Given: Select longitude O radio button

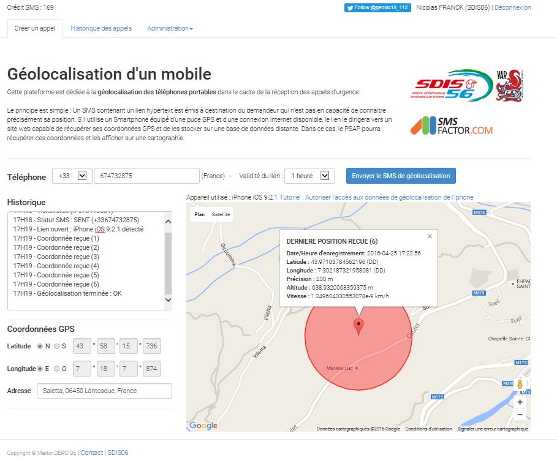Looking at the screenshot, I should (x=56, y=369).
